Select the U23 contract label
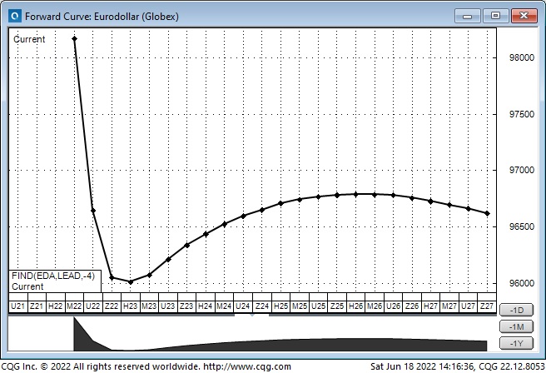 pyautogui.click(x=168, y=306)
